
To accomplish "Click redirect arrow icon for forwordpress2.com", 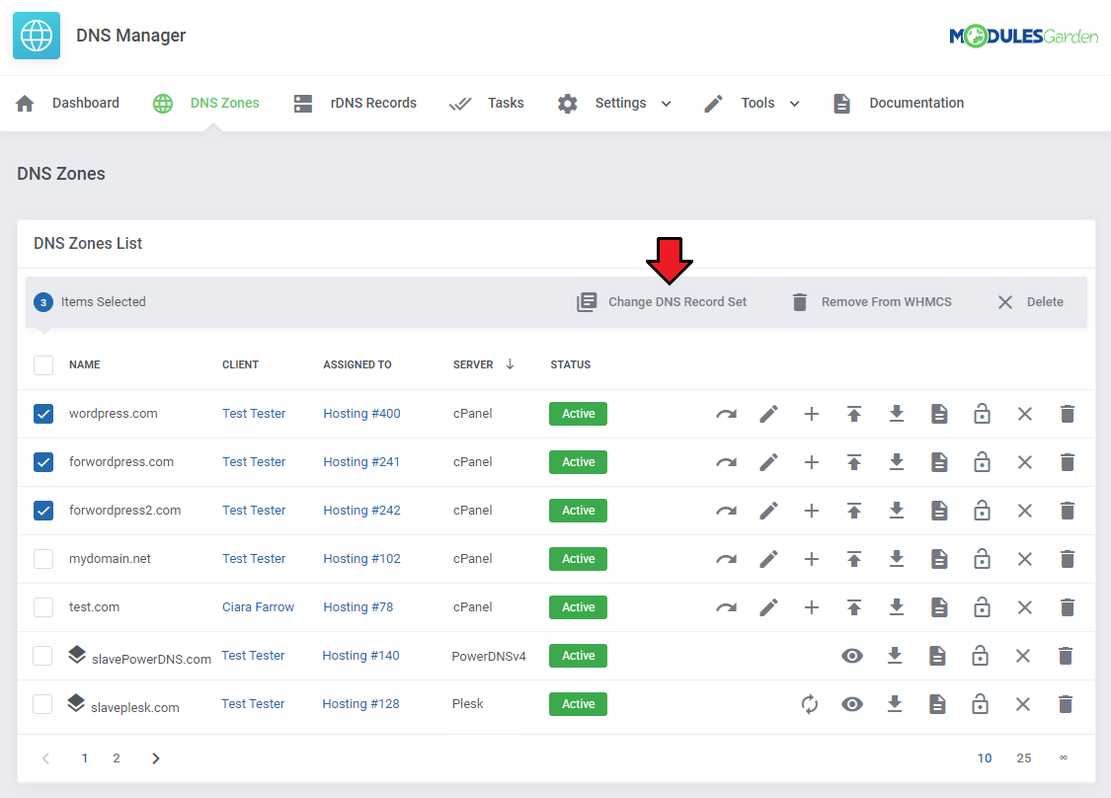I will [726, 511].
